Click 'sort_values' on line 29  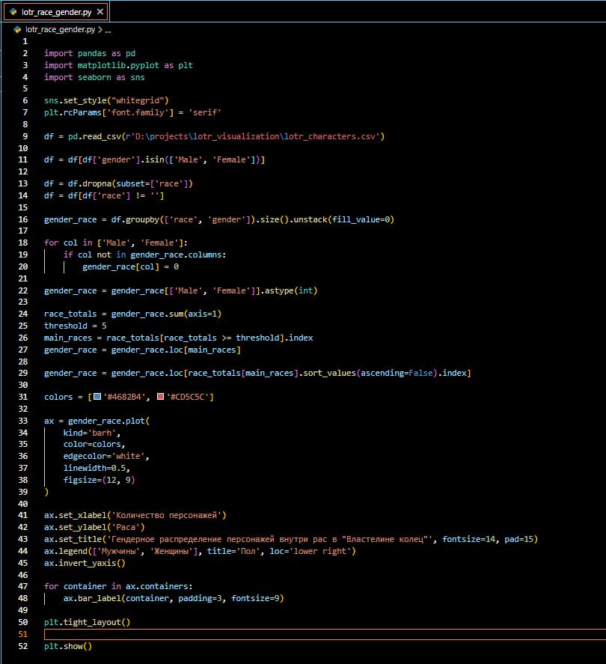tap(329, 373)
